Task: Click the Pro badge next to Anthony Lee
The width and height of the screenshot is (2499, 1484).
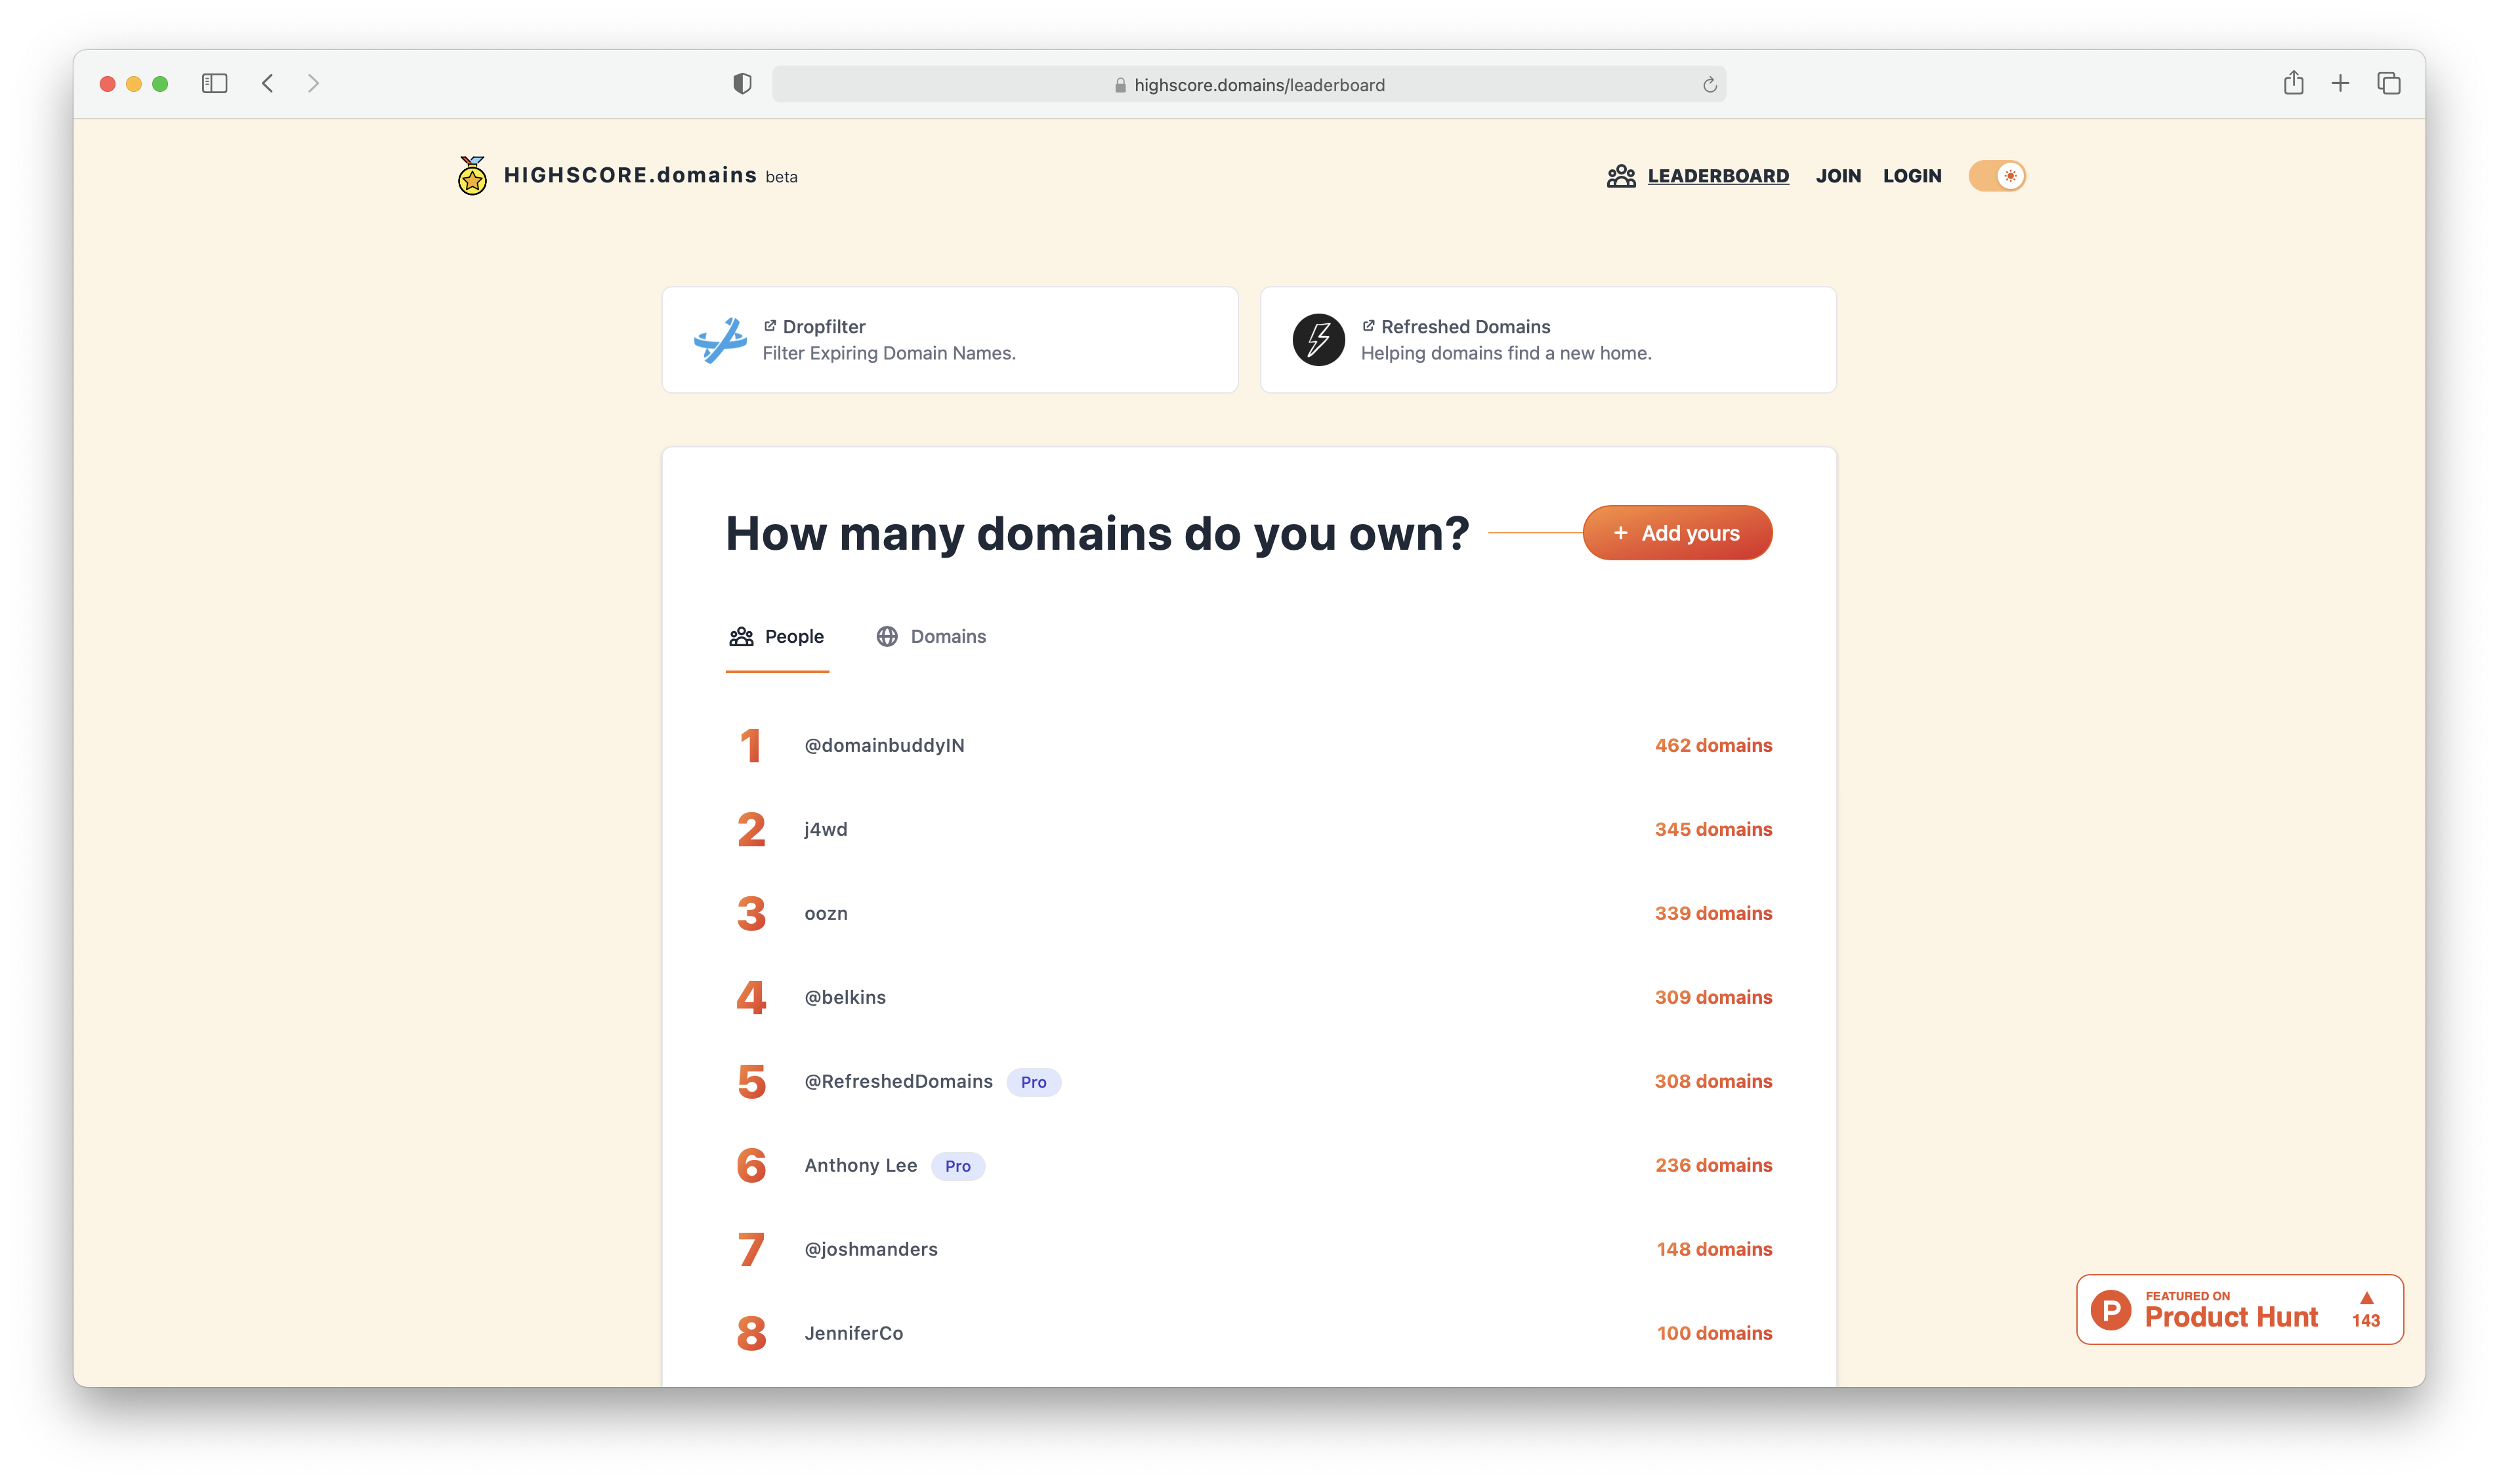Action: coord(957,1166)
